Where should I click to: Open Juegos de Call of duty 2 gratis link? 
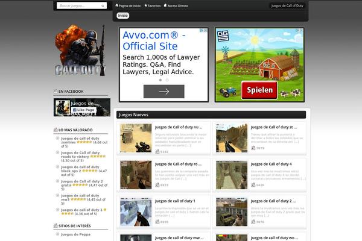click(x=82, y=183)
